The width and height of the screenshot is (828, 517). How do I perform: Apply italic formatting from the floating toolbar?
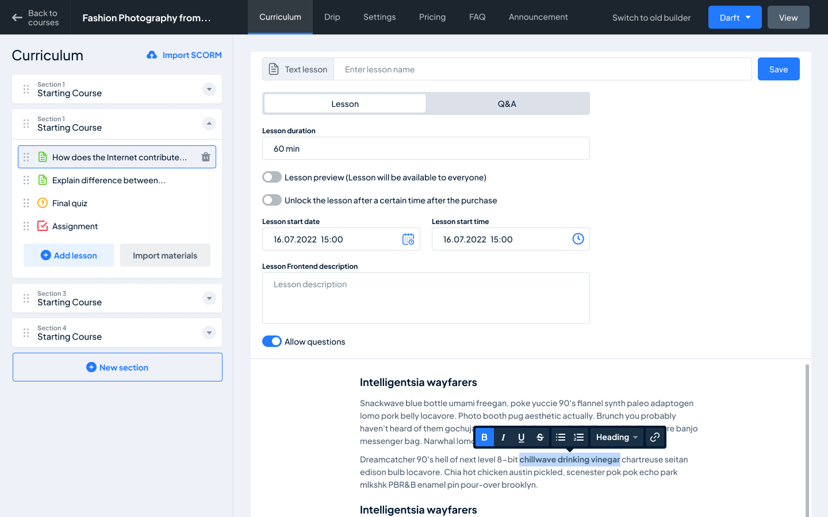pyautogui.click(x=503, y=437)
